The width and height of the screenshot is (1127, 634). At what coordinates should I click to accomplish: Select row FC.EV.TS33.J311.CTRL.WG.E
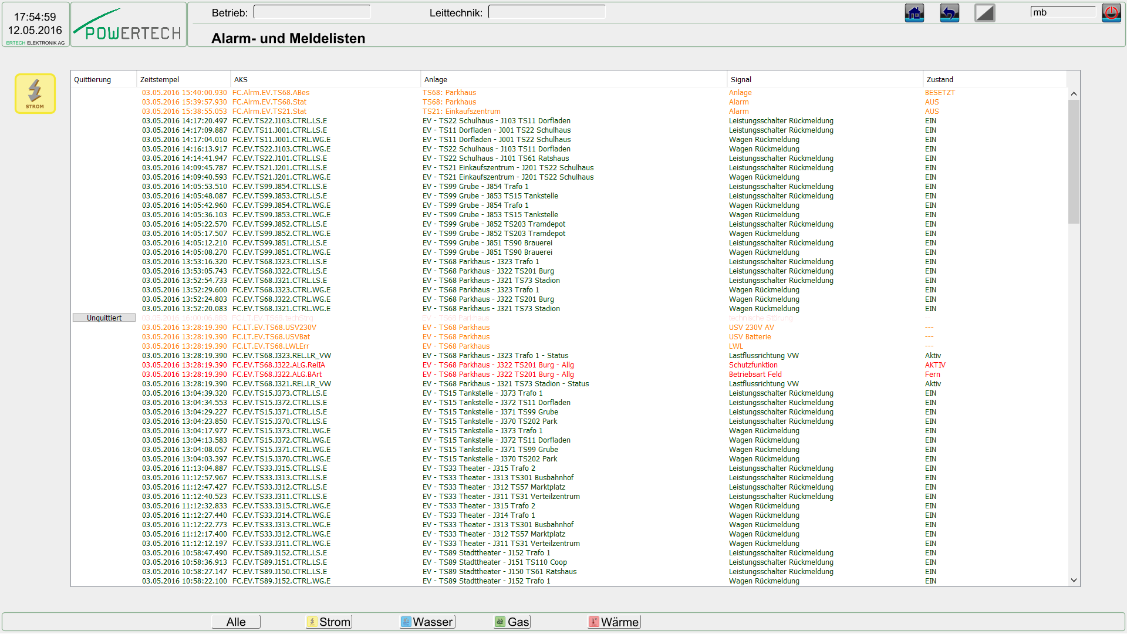pos(569,544)
